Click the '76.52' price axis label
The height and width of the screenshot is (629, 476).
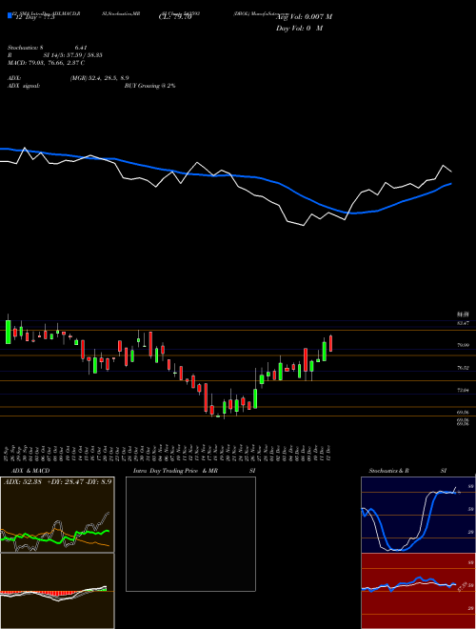[x=463, y=368]
